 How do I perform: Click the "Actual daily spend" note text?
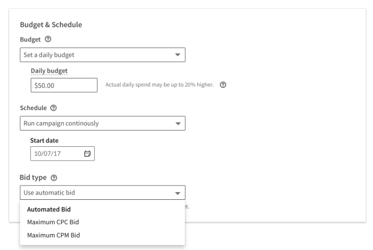coord(159,86)
